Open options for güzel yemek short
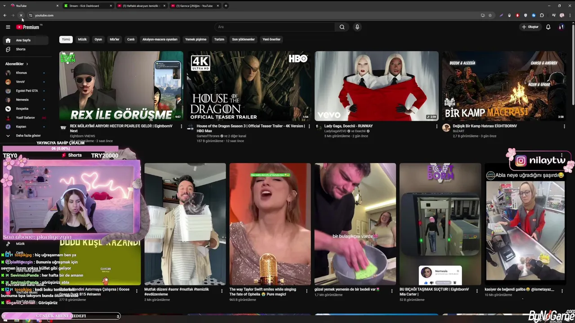The image size is (575, 323). pyautogui.click(x=391, y=290)
